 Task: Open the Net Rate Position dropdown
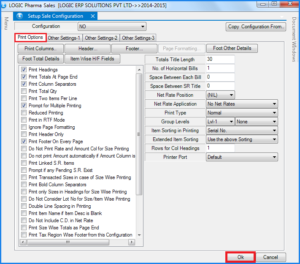pos(220,95)
